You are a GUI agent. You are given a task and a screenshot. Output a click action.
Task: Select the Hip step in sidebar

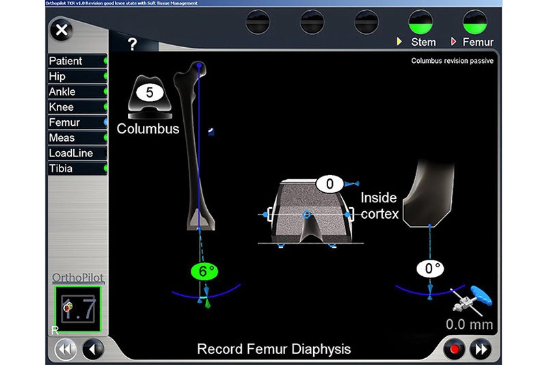coord(77,77)
